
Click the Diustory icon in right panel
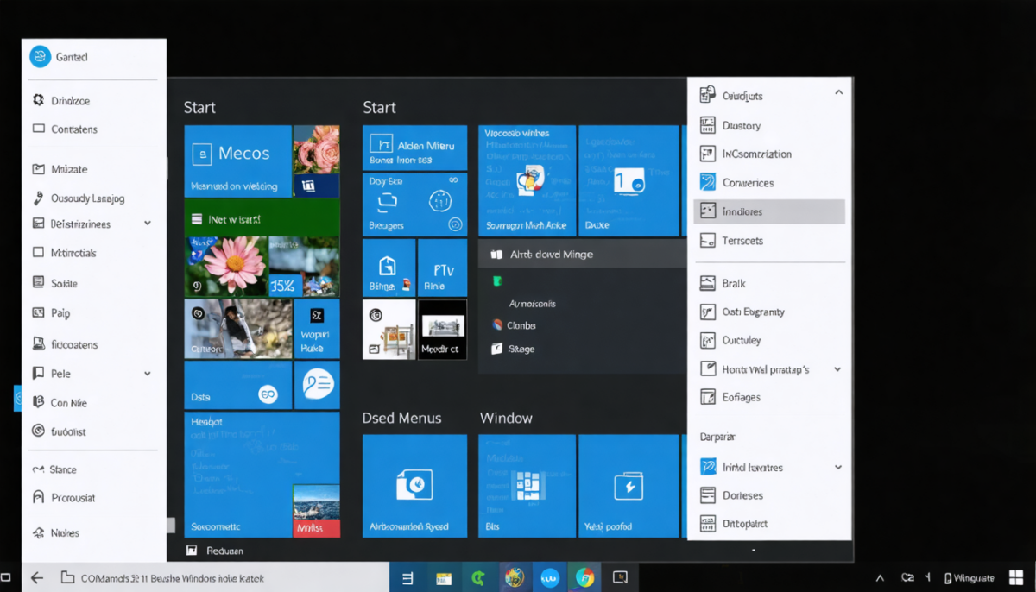coord(708,125)
